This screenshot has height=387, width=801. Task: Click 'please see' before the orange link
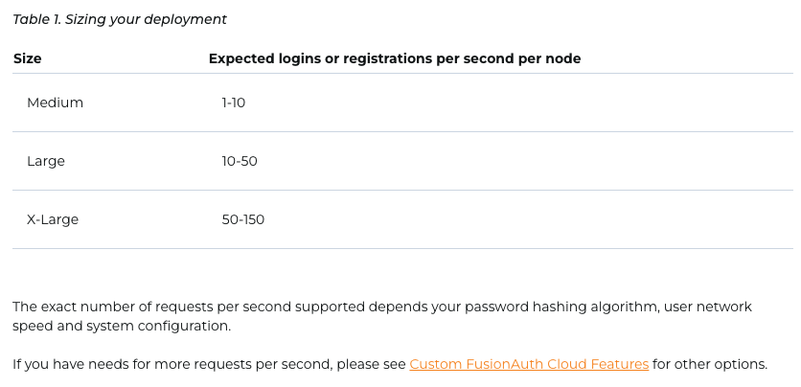pos(372,365)
